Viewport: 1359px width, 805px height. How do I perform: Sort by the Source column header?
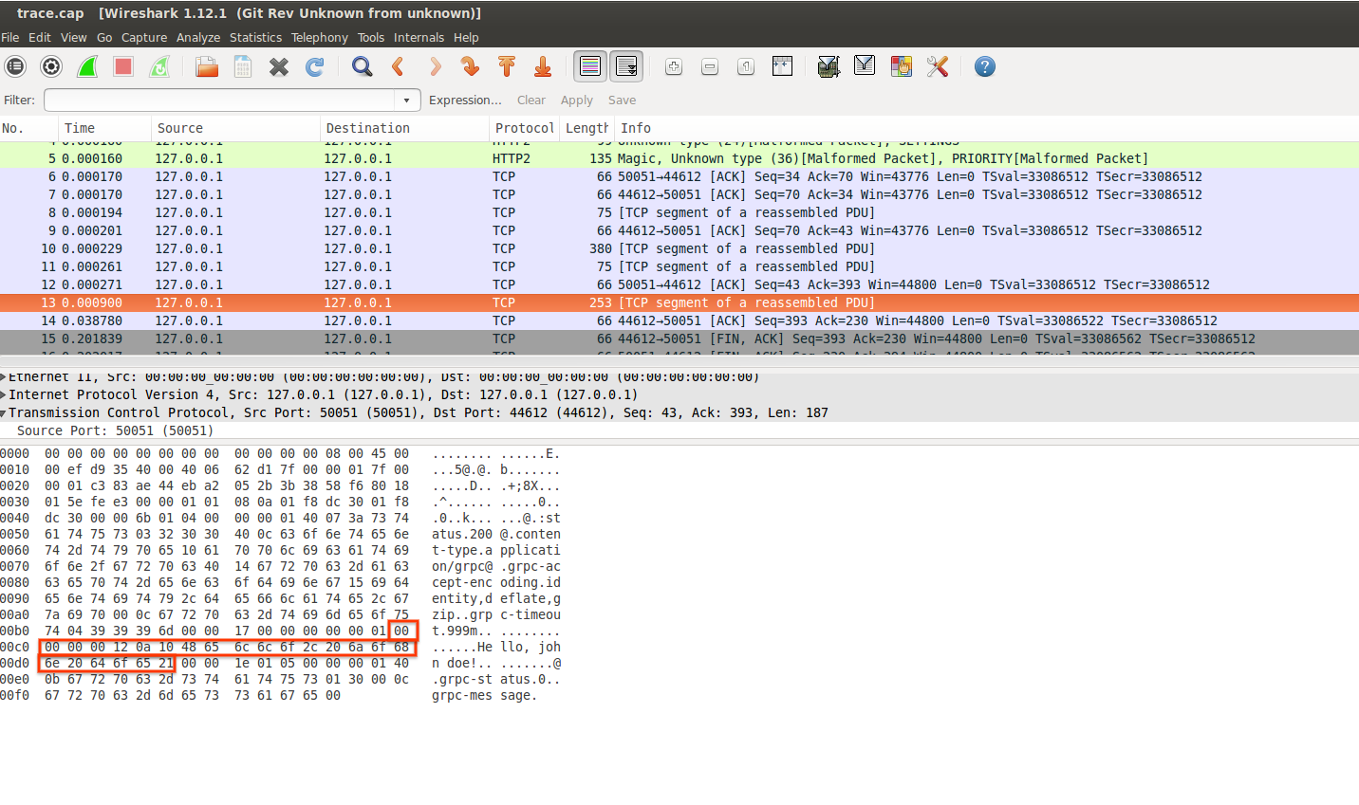click(x=235, y=128)
